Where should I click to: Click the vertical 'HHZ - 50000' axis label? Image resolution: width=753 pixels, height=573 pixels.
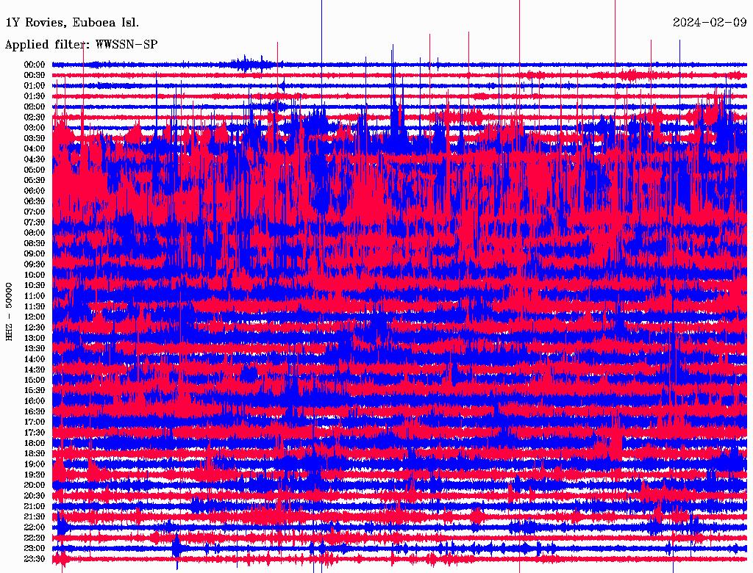(x=10, y=311)
